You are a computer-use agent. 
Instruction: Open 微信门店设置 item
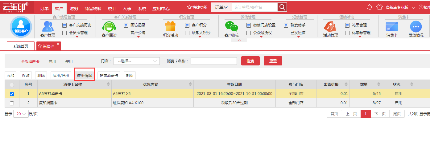(261, 25)
